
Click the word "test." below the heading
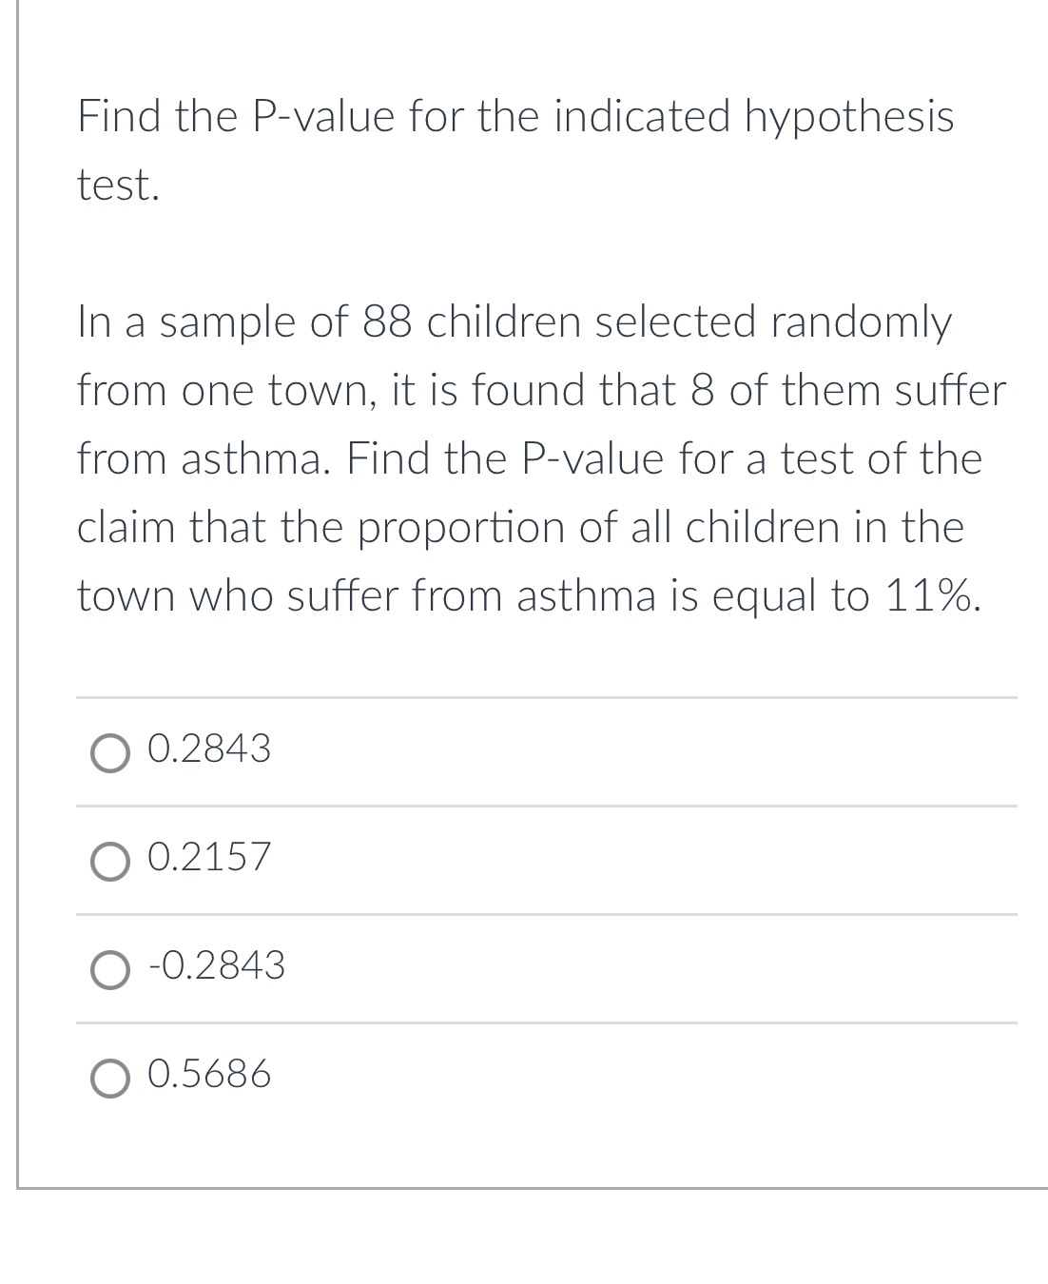(118, 185)
